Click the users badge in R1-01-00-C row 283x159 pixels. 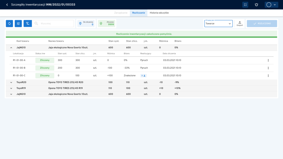pyautogui.click(x=143, y=76)
